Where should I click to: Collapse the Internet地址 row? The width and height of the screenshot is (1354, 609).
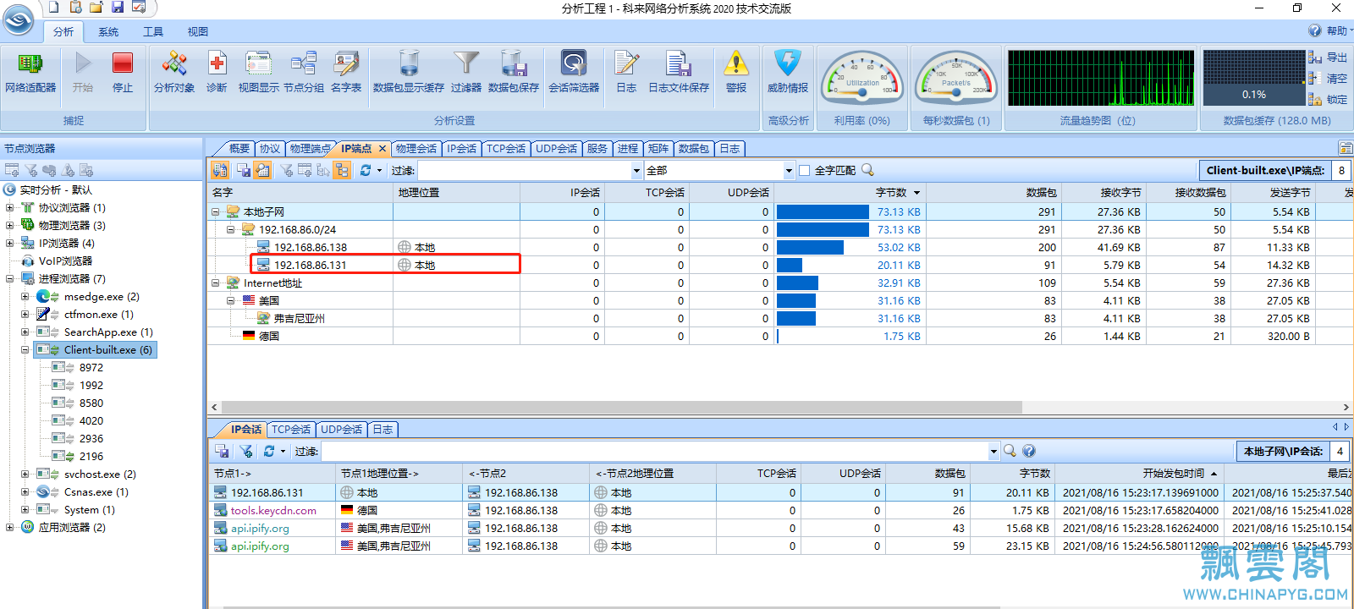coord(216,283)
